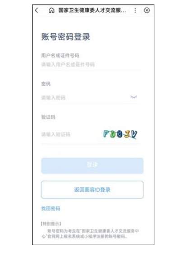Image resolution: width=195 pixels, height=260 pixels.
Task: Open the three-dot more options menu
Action: pos(135,10)
